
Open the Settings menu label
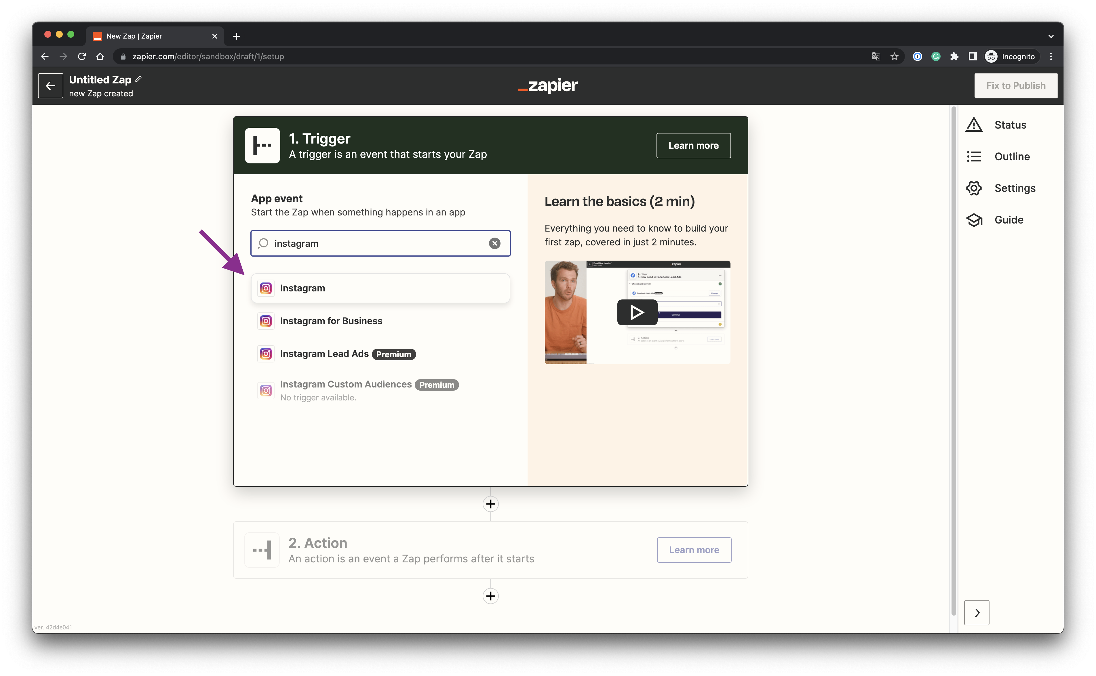pos(1015,188)
